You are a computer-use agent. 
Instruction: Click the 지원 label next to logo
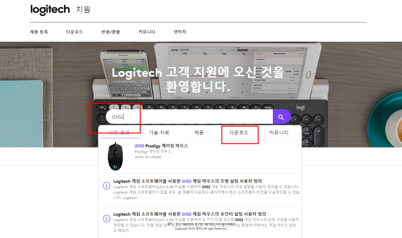pyautogui.click(x=83, y=10)
